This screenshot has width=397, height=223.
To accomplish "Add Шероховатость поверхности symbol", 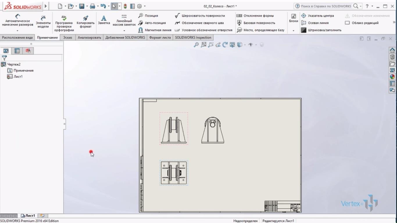I will (200, 16).
